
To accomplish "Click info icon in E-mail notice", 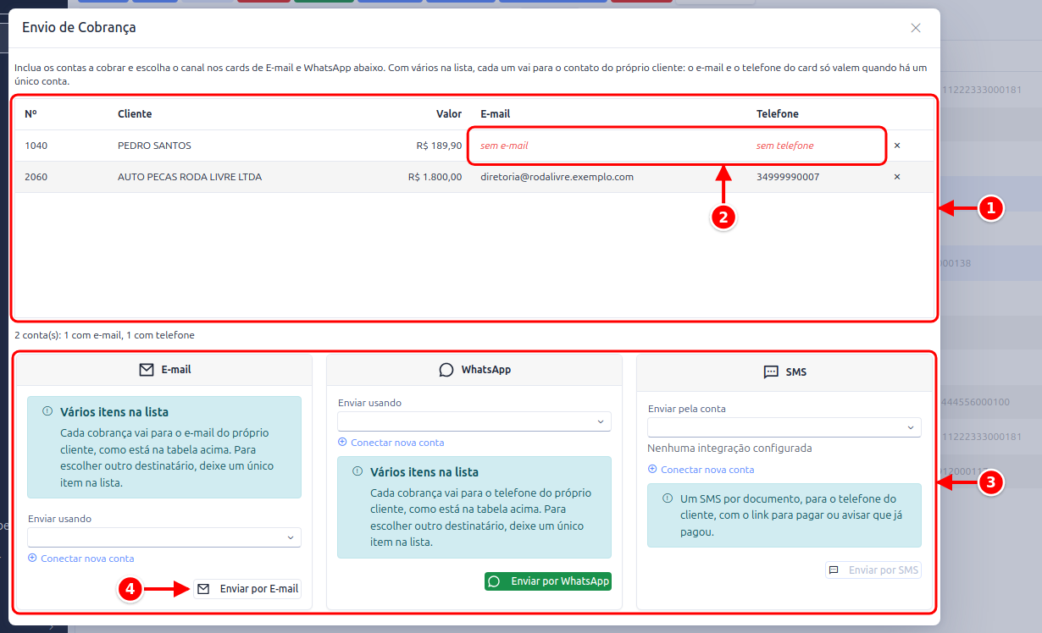I will [47, 412].
